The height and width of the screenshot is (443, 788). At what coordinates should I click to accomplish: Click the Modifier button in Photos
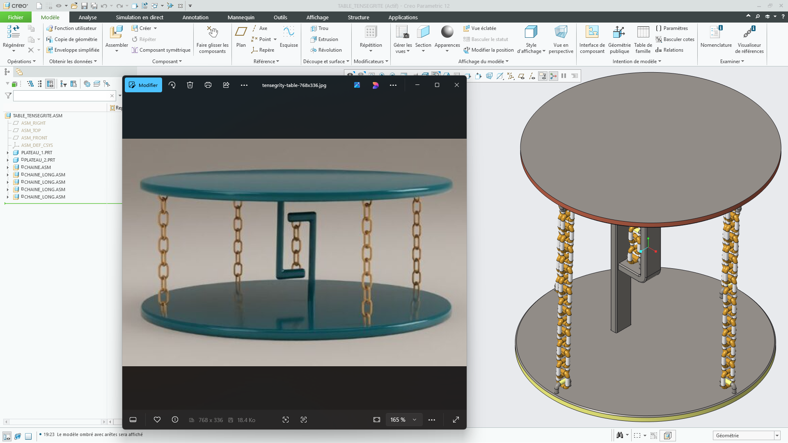[x=143, y=85]
